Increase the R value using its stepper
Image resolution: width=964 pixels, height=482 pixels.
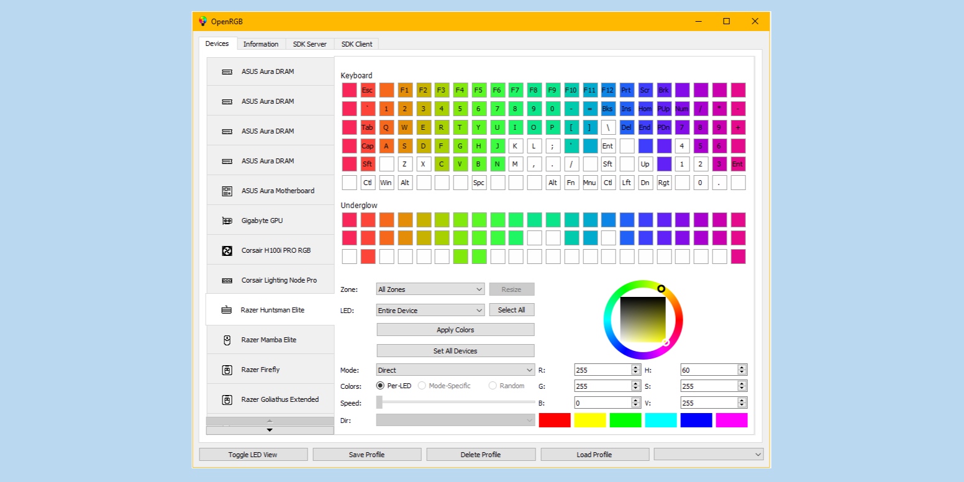(636, 367)
